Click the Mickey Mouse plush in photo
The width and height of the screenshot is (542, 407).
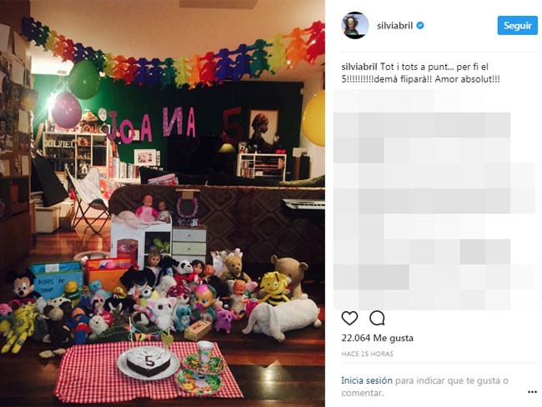[x=23, y=285]
